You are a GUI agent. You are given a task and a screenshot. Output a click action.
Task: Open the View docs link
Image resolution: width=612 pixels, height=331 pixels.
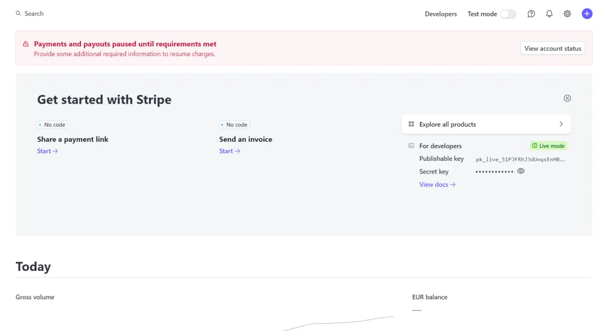tap(437, 185)
